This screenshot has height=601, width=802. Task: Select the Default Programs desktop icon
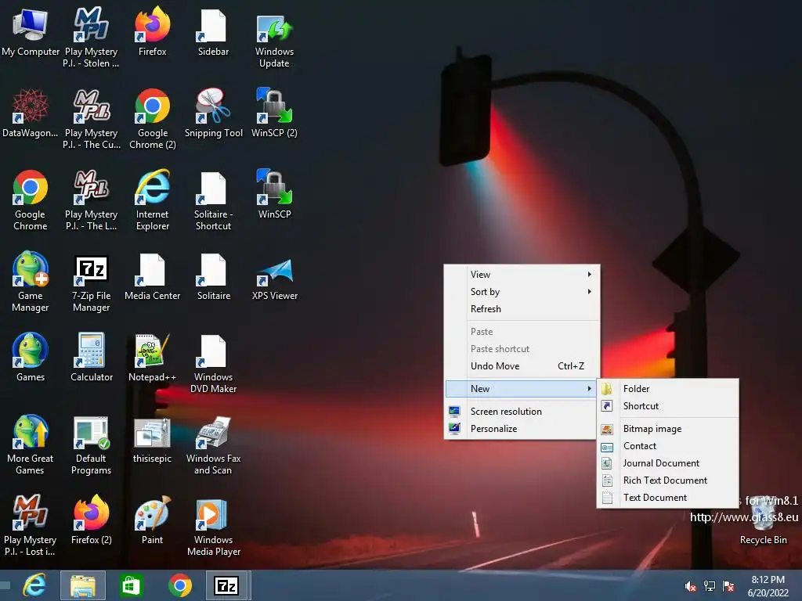click(x=91, y=444)
